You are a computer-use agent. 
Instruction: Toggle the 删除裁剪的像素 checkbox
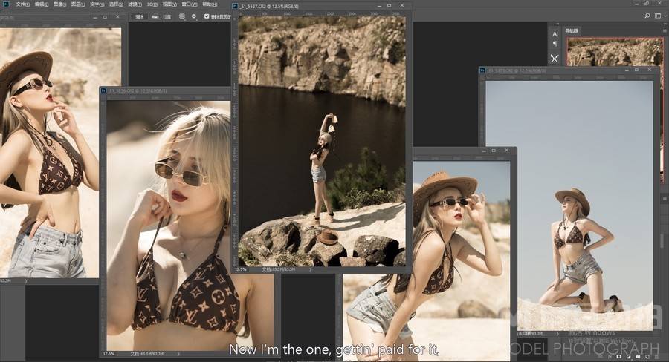(207, 16)
